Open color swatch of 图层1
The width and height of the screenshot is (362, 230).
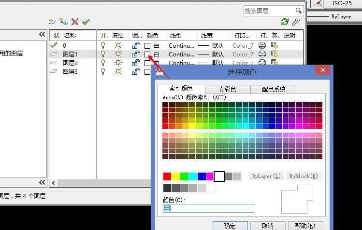(x=147, y=54)
